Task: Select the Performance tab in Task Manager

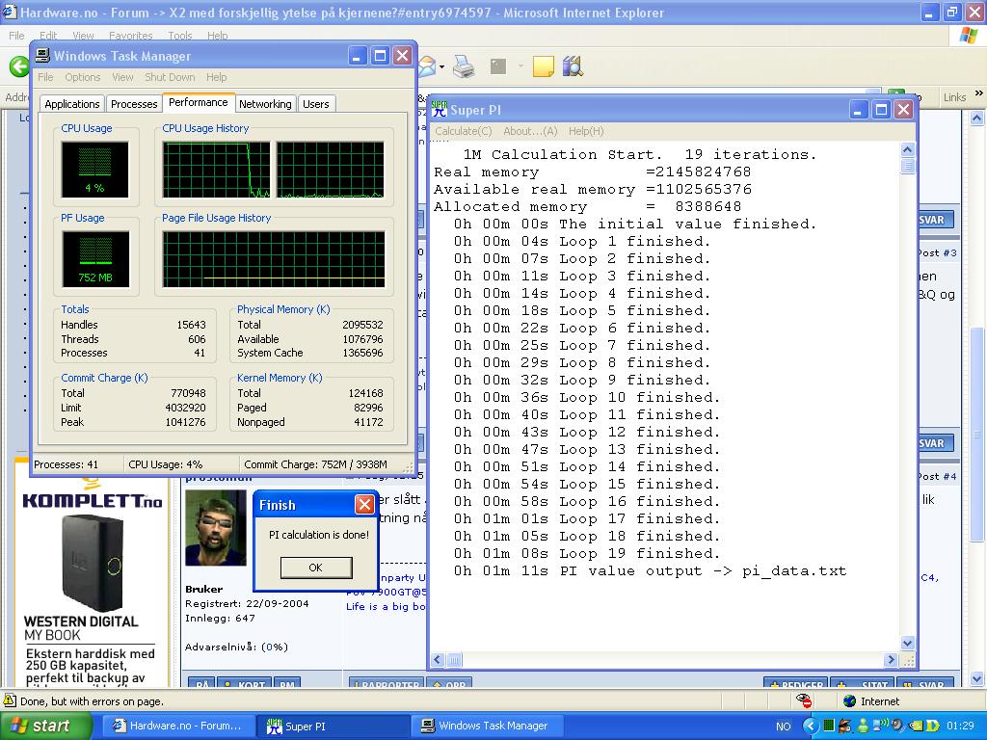Action: pos(199,102)
